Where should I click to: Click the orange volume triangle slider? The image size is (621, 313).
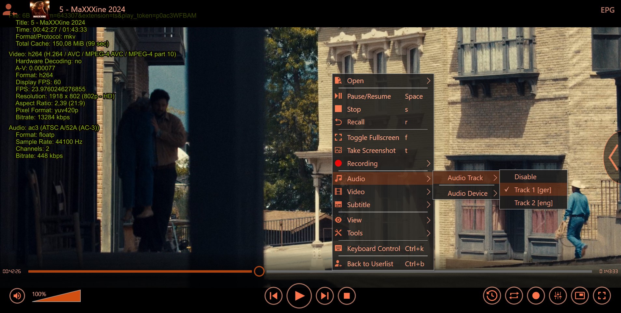56,296
